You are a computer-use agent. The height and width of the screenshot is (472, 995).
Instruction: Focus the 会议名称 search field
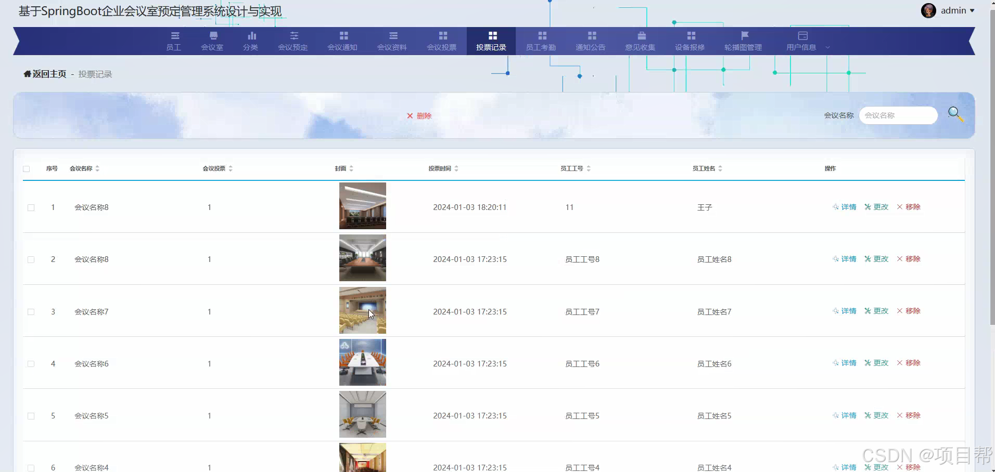(898, 115)
